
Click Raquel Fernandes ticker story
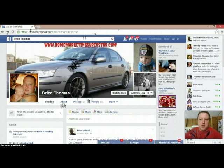point(204,68)
